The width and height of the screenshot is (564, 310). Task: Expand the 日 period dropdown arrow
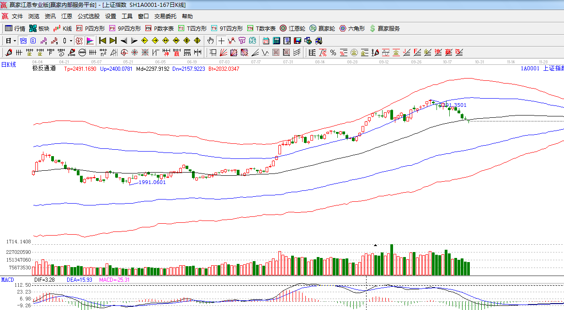15,41
